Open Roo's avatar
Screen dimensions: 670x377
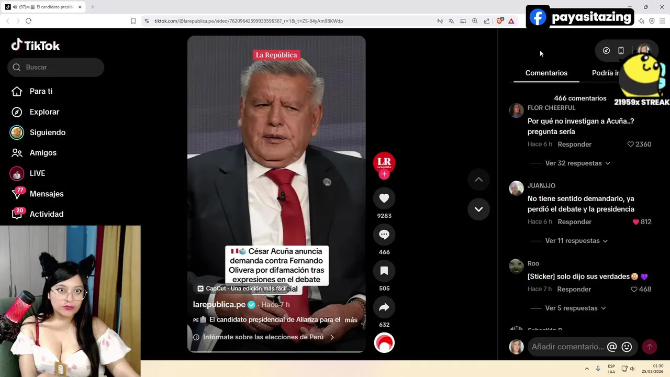coord(517,266)
